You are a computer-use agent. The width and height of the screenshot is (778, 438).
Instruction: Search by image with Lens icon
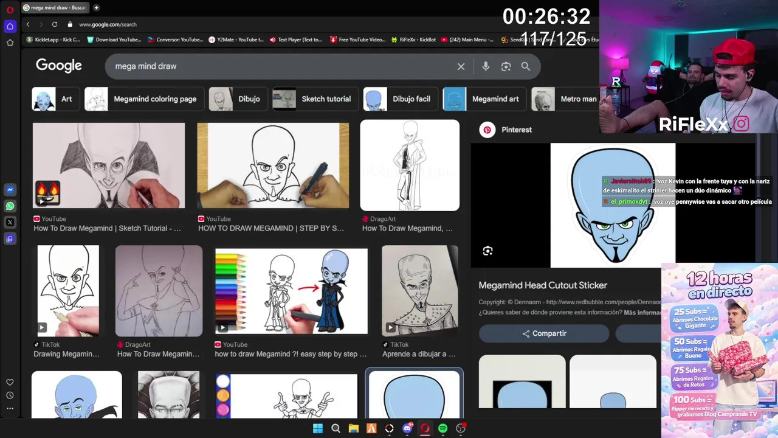coord(506,66)
